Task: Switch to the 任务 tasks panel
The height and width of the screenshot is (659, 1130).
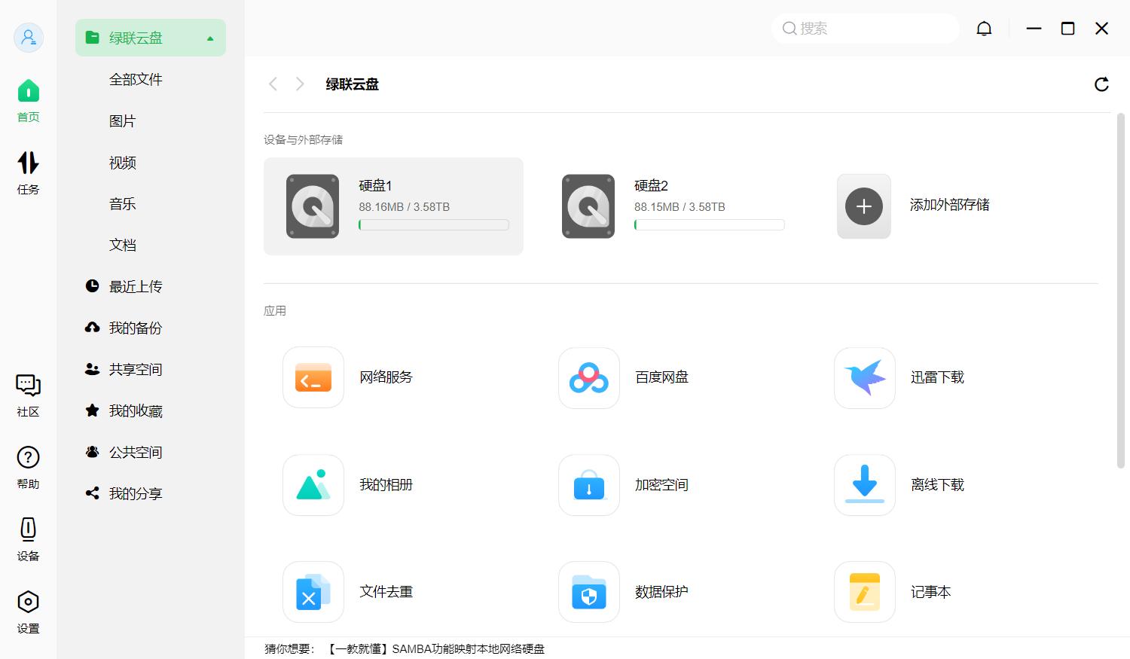Action: point(28,172)
